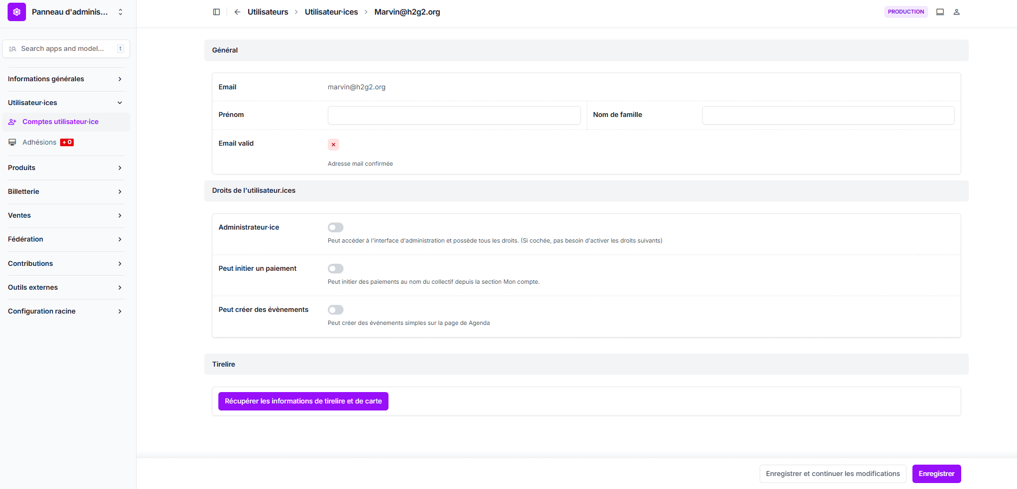This screenshot has width=1017, height=489.
Task: Toggle the sidebar collapse icon
Action: click(216, 12)
